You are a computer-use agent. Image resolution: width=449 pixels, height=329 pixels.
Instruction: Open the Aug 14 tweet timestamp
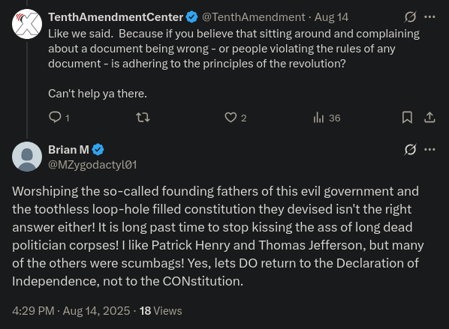click(331, 17)
